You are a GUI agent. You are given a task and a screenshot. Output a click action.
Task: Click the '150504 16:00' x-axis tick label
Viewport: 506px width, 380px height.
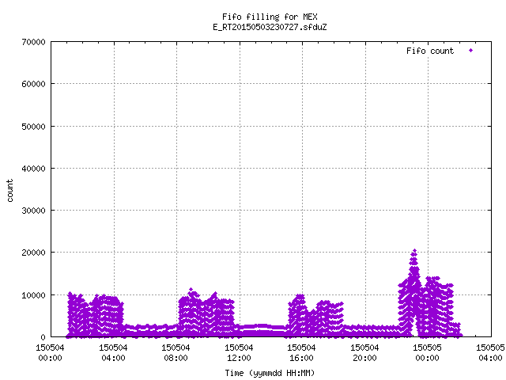[x=301, y=353]
